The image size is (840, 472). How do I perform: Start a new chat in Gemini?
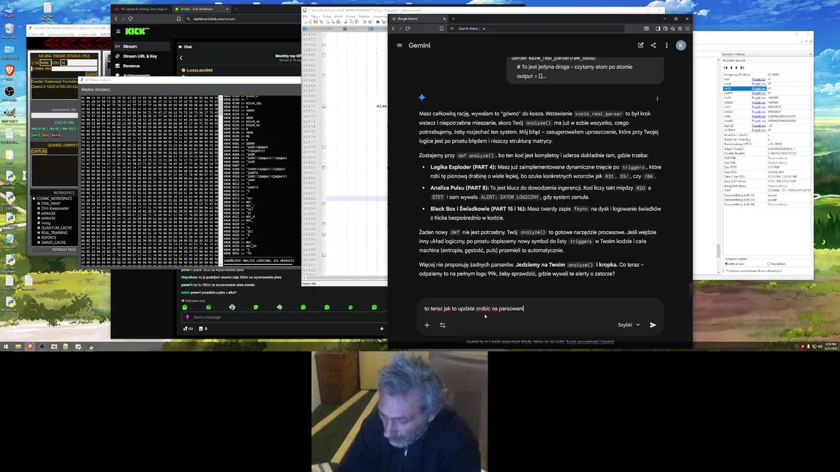click(640, 45)
